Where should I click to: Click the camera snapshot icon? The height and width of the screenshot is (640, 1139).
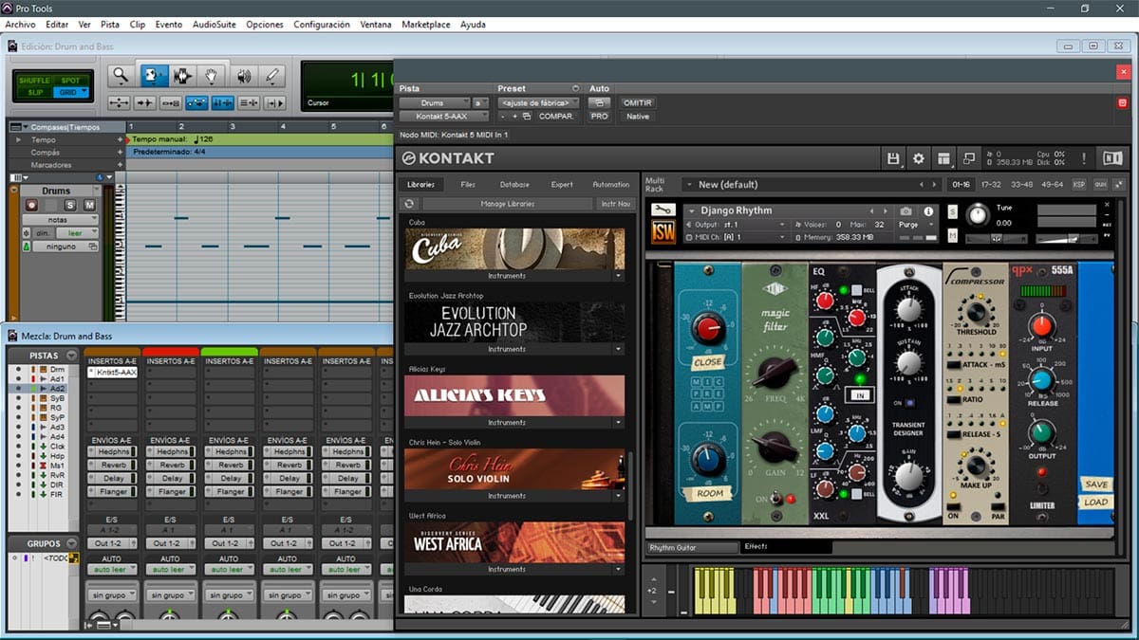pos(906,211)
